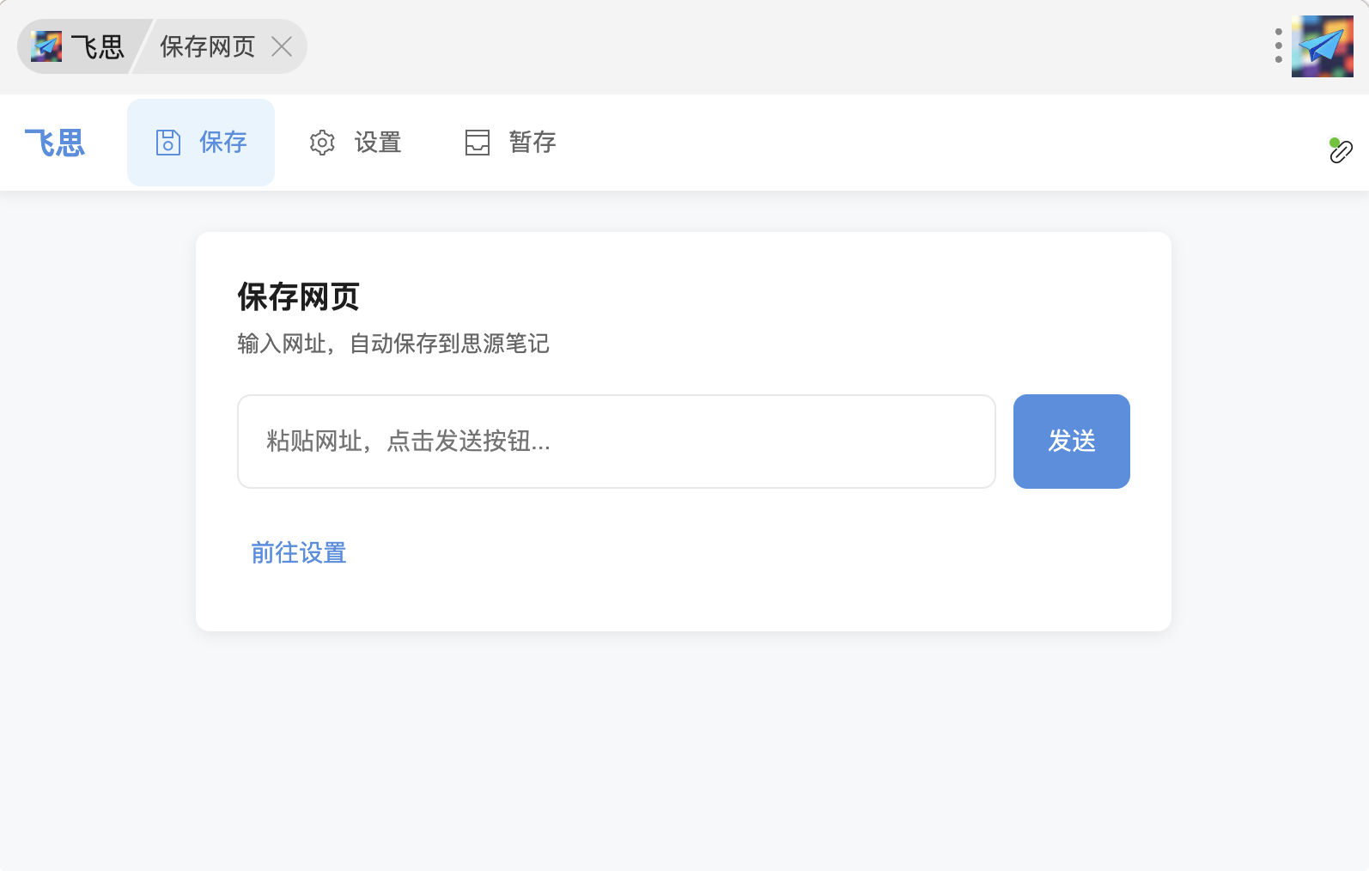Focus the 粘贴网址 URL input field

[616, 442]
